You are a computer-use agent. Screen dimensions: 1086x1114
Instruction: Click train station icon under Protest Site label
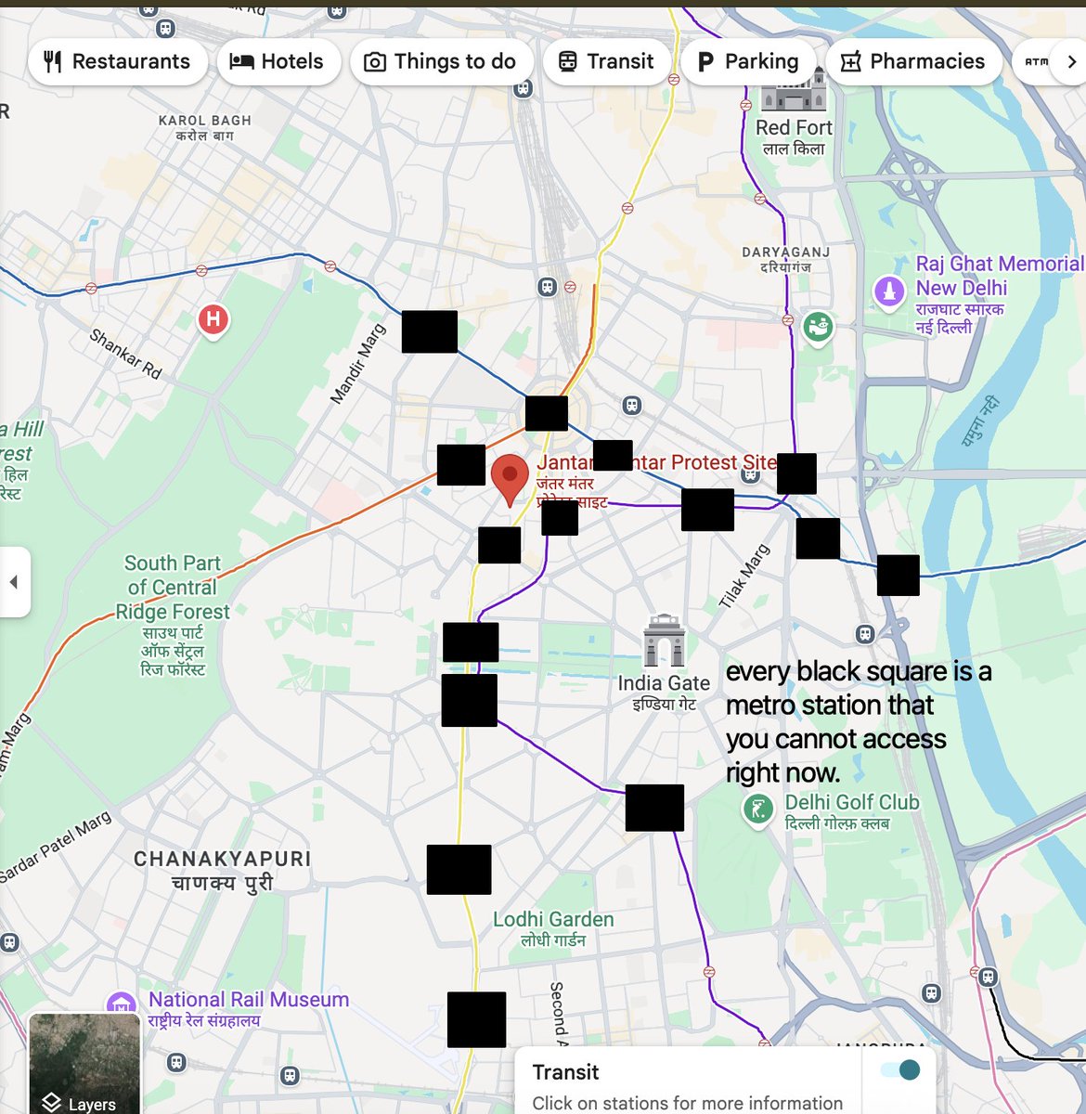pos(750,475)
